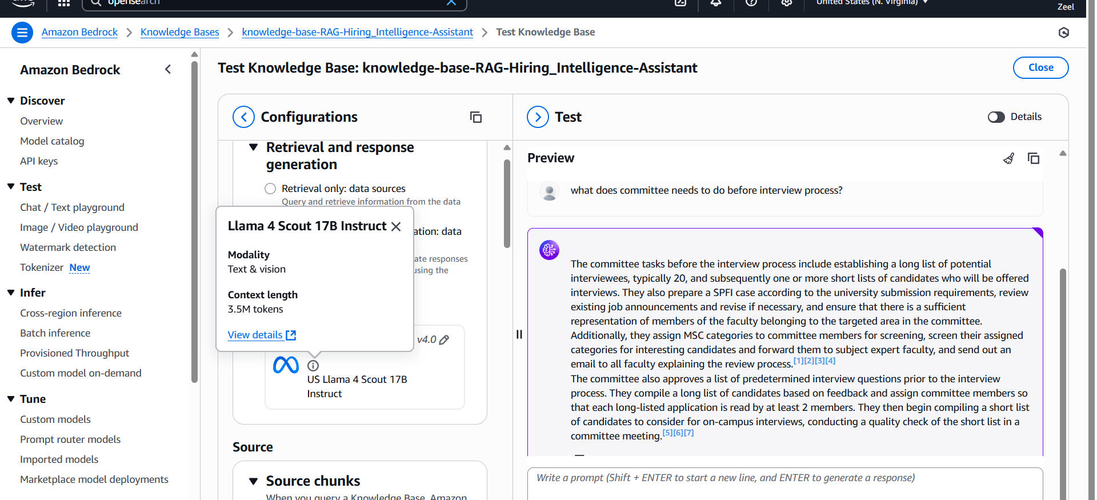Collapse the Configurations panel arrow
The height and width of the screenshot is (500, 1097).
coord(243,117)
